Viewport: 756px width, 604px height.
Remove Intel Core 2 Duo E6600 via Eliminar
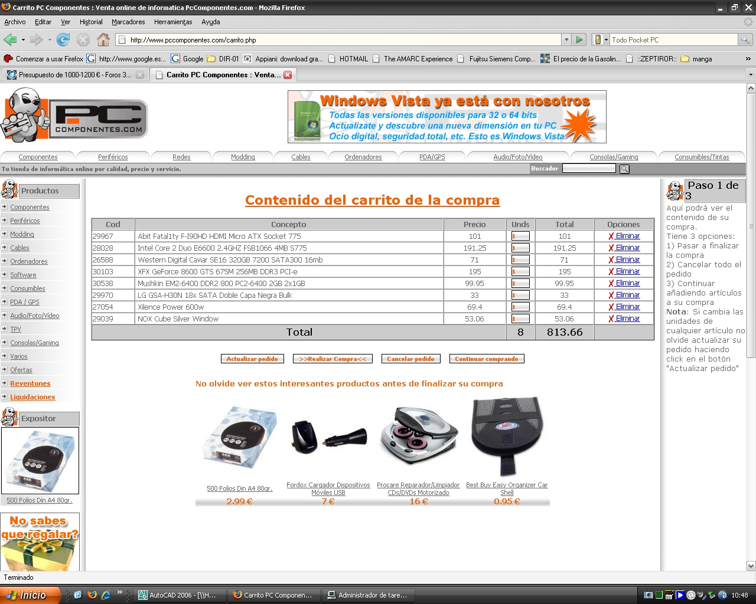pos(628,248)
